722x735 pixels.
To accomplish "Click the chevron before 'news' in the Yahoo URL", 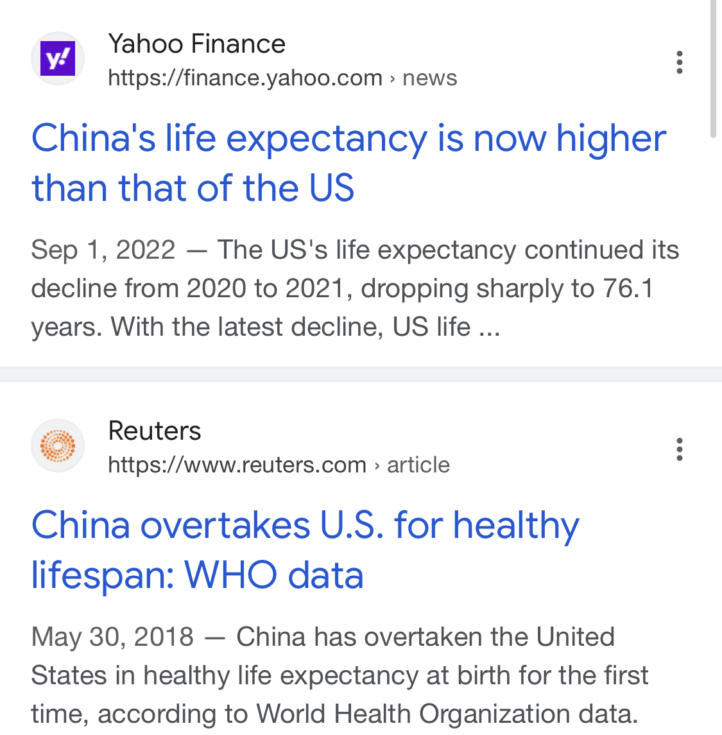I will pyautogui.click(x=393, y=79).
